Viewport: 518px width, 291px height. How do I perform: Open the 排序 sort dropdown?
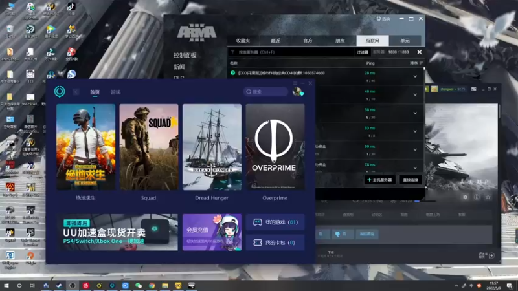pyautogui.click(x=416, y=63)
